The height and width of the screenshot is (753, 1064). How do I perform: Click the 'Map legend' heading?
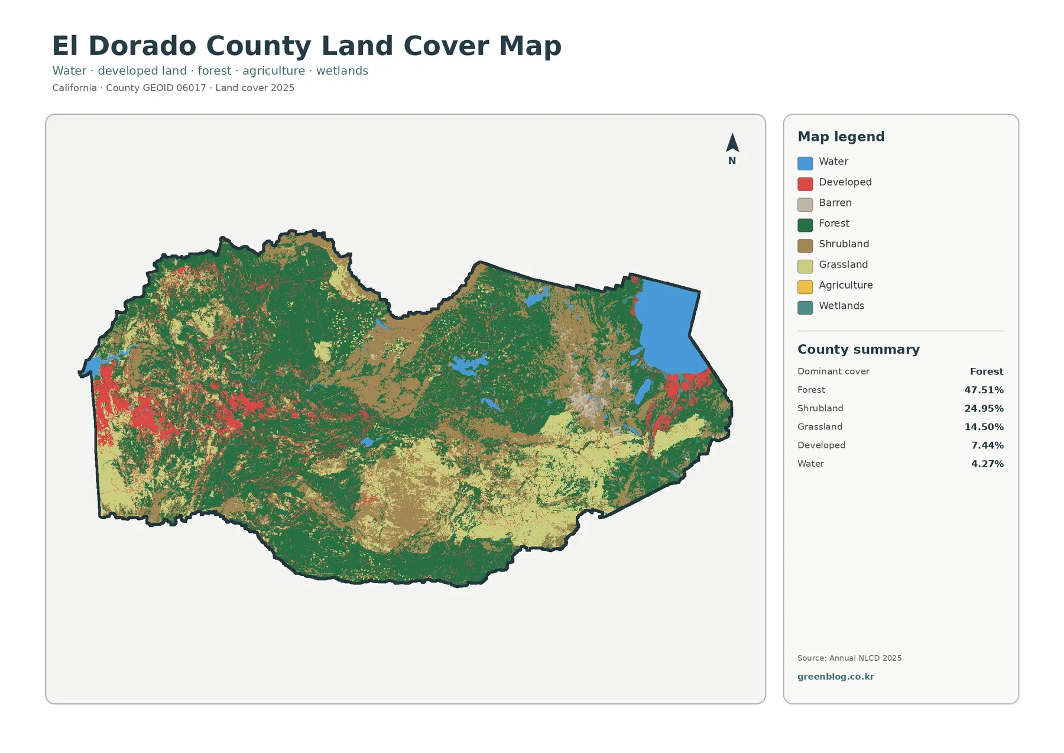tap(841, 137)
